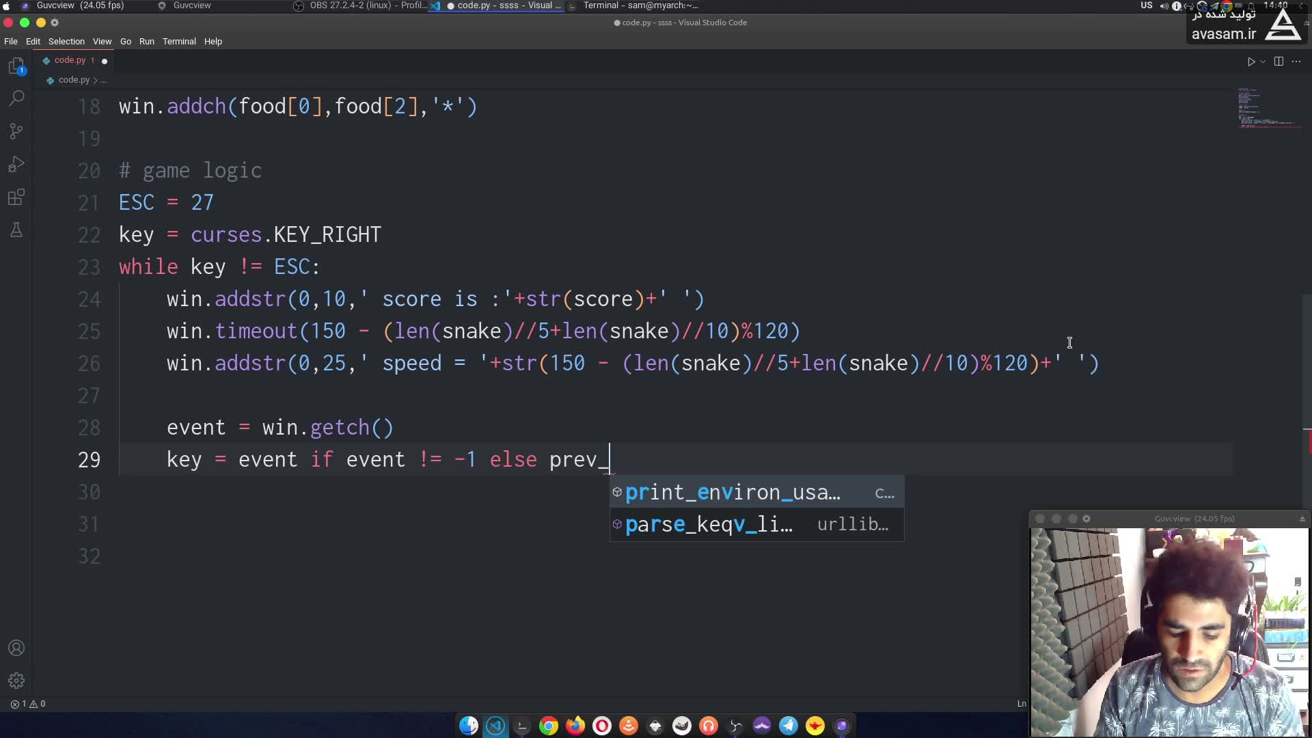
Task: Open the Terminal menu
Action: point(179,42)
